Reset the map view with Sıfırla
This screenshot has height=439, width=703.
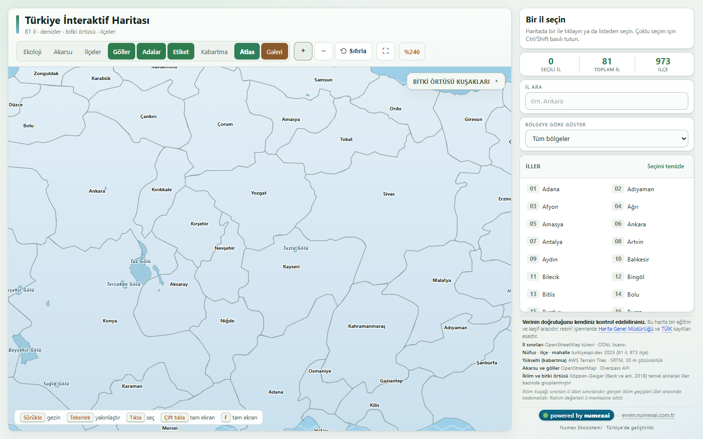(353, 51)
